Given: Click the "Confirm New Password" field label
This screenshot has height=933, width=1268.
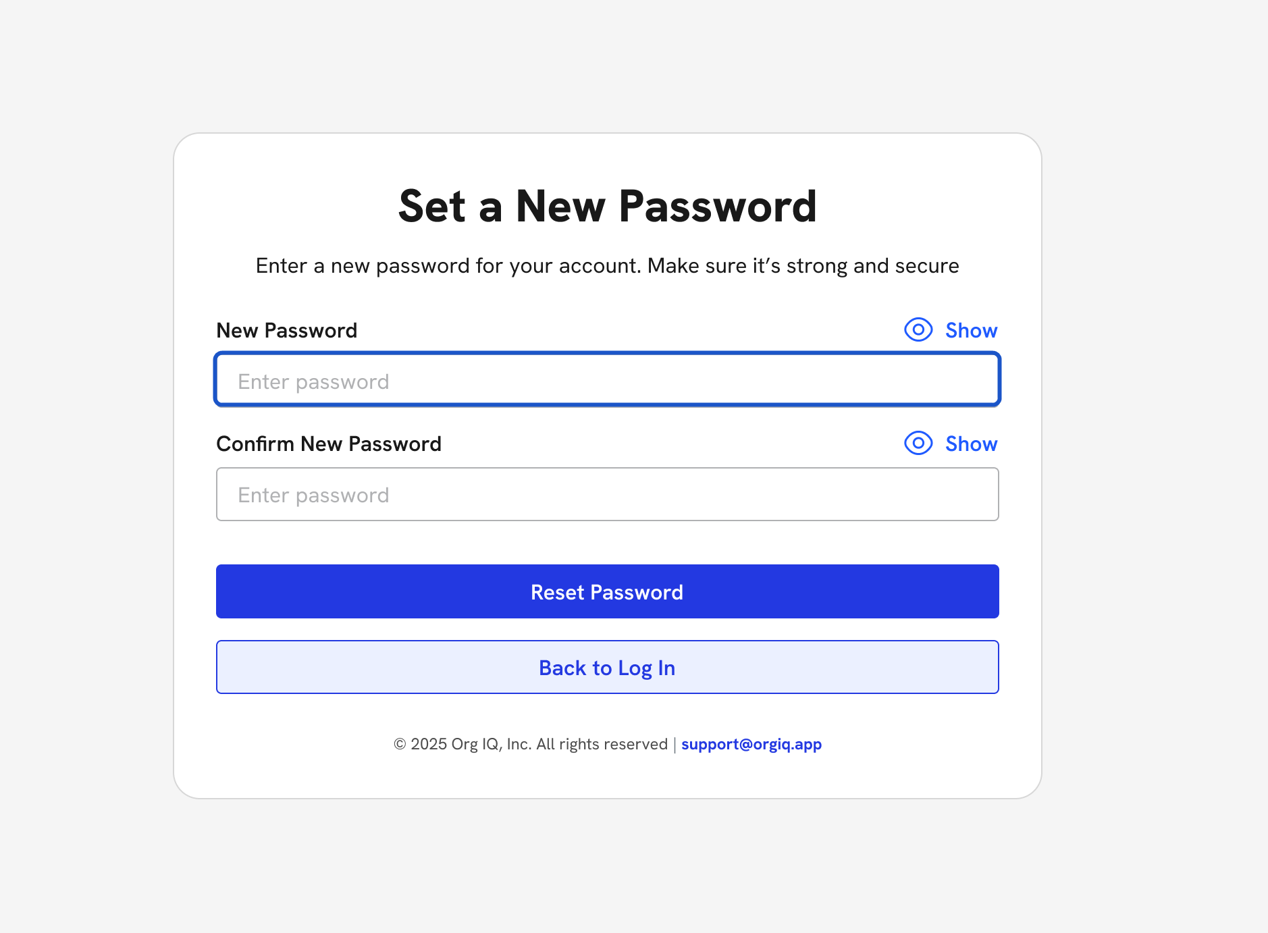Looking at the screenshot, I should 328,444.
